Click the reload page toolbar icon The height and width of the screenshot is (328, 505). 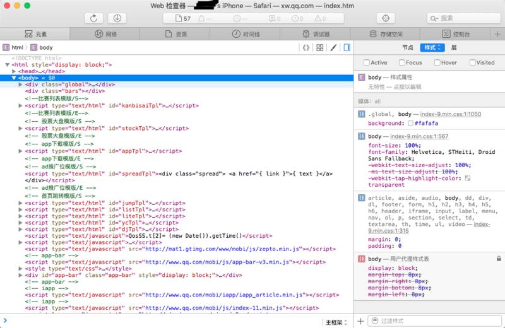[x=93, y=18]
